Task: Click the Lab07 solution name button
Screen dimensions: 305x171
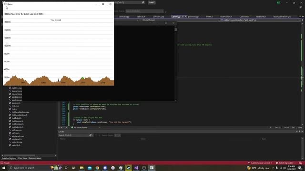Action: pos(152,2)
